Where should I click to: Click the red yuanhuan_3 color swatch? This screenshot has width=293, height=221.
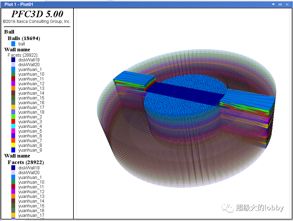[x=13, y=122]
